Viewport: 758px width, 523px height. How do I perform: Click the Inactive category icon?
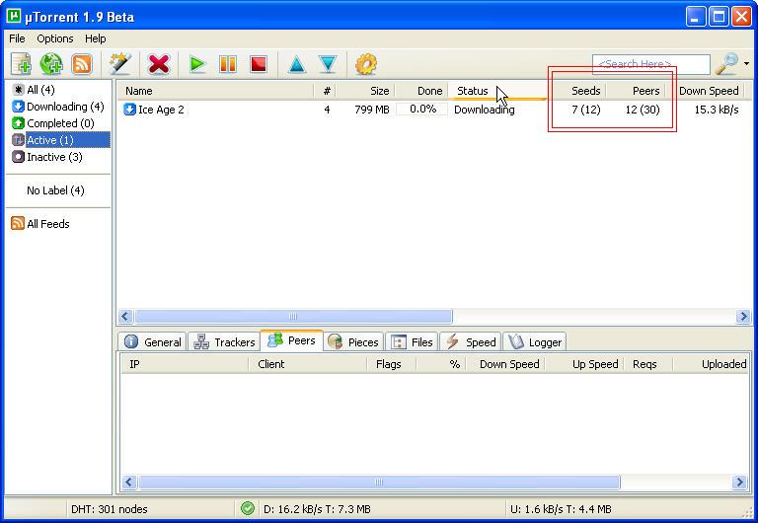coord(18,157)
